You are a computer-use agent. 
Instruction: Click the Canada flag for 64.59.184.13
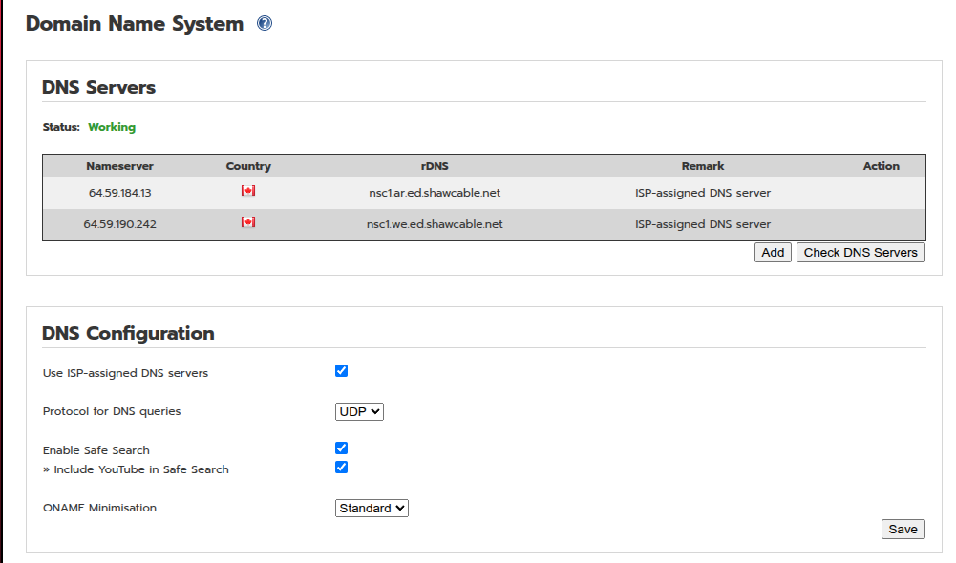pos(248,191)
